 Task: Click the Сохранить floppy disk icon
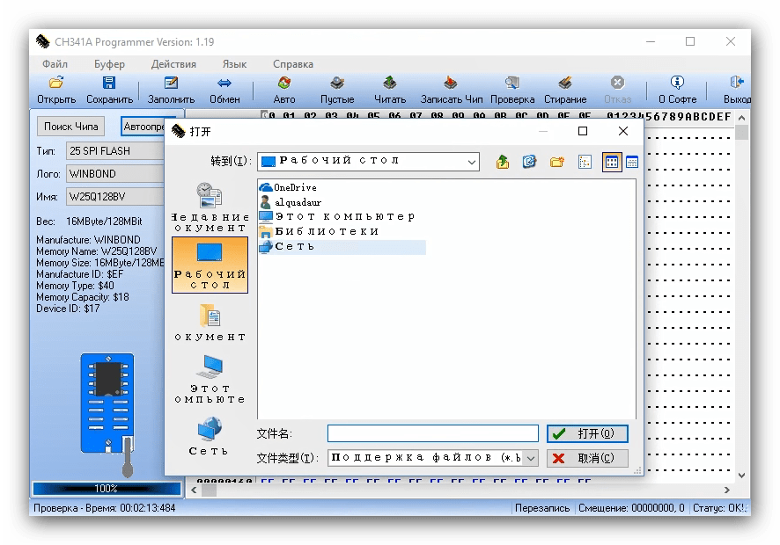click(109, 83)
